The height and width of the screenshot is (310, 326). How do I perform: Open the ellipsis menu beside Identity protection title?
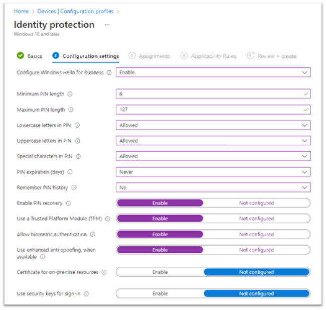(107, 25)
